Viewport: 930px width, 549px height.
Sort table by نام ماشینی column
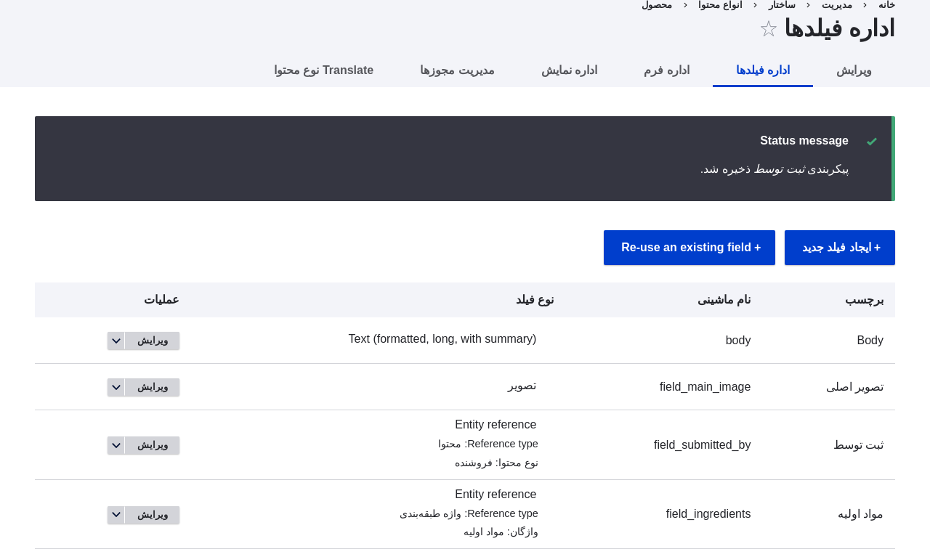pos(724,299)
